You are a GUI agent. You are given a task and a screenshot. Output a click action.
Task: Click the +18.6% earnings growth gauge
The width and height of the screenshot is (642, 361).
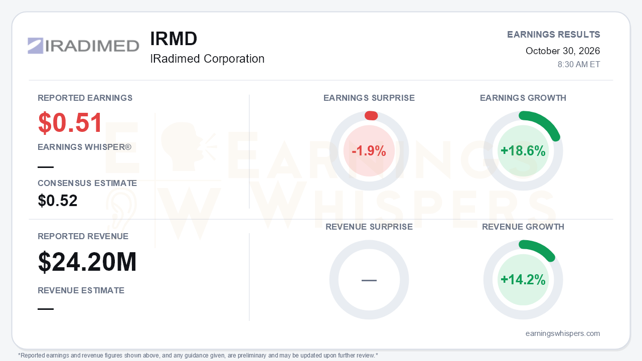point(523,151)
